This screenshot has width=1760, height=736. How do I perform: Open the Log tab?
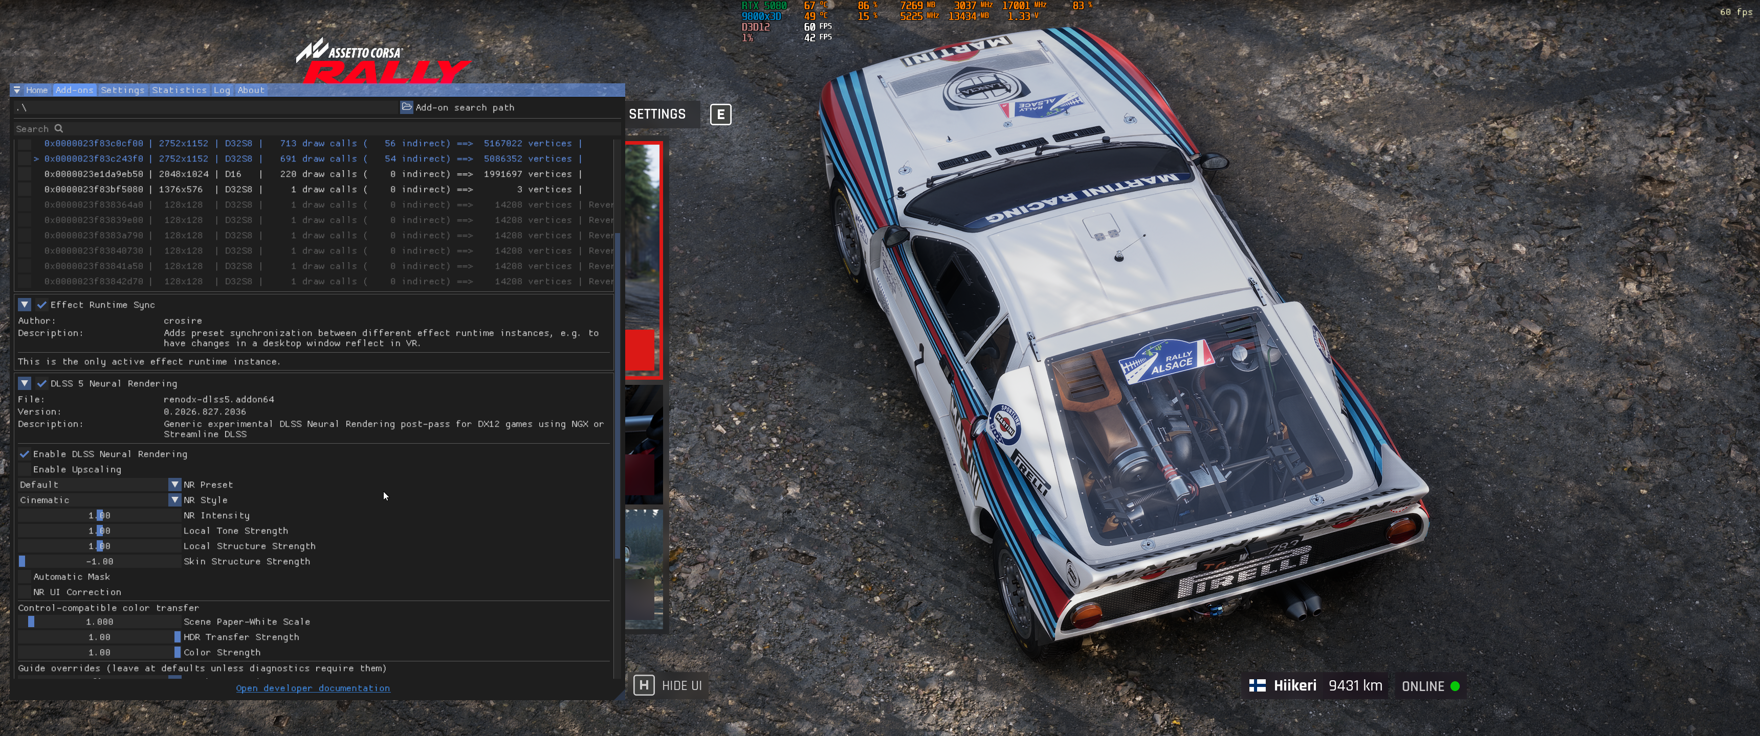tap(222, 90)
